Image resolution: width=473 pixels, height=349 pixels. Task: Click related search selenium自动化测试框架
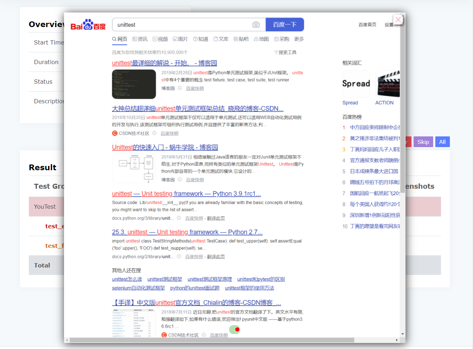[x=138, y=288]
